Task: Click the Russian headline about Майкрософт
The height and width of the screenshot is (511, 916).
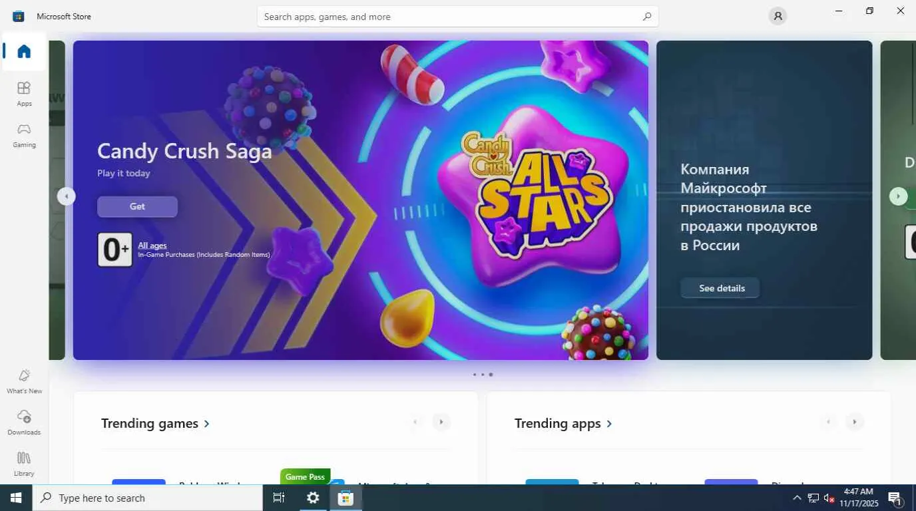Action: tap(749, 207)
